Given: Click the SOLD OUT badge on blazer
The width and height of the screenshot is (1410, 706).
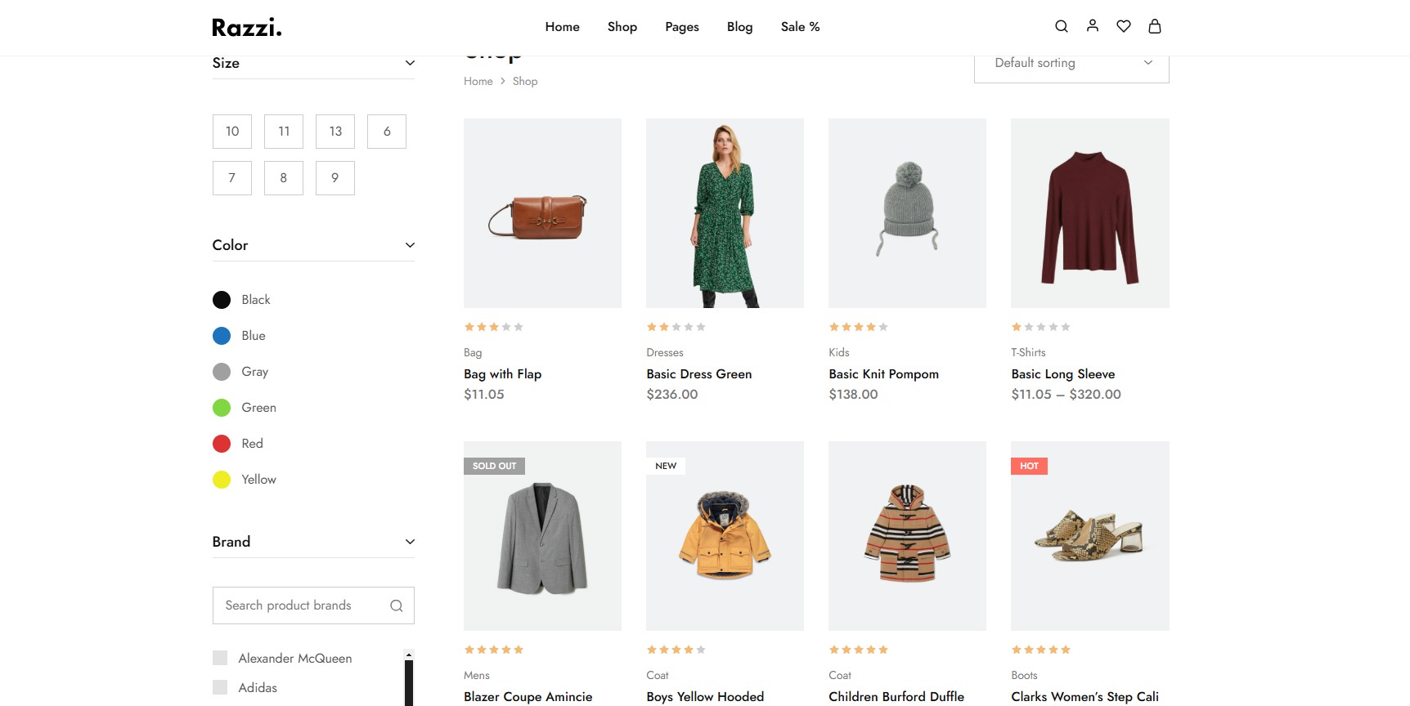Looking at the screenshot, I should click(x=494, y=466).
